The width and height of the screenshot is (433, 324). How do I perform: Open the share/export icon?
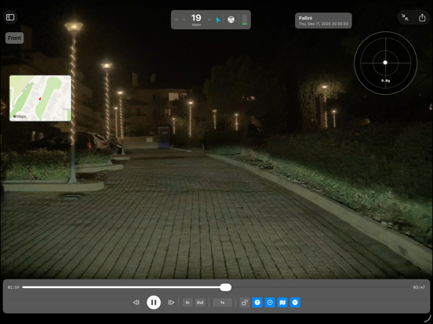(422, 18)
